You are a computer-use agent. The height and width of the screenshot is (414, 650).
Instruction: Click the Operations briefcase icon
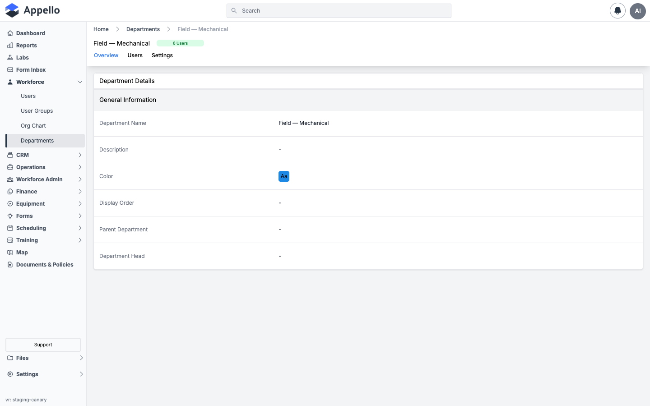pyautogui.click(x=10, y=167)
